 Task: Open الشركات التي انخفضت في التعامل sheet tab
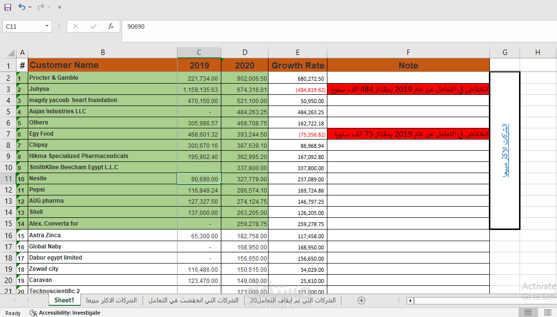coord(193,300)
